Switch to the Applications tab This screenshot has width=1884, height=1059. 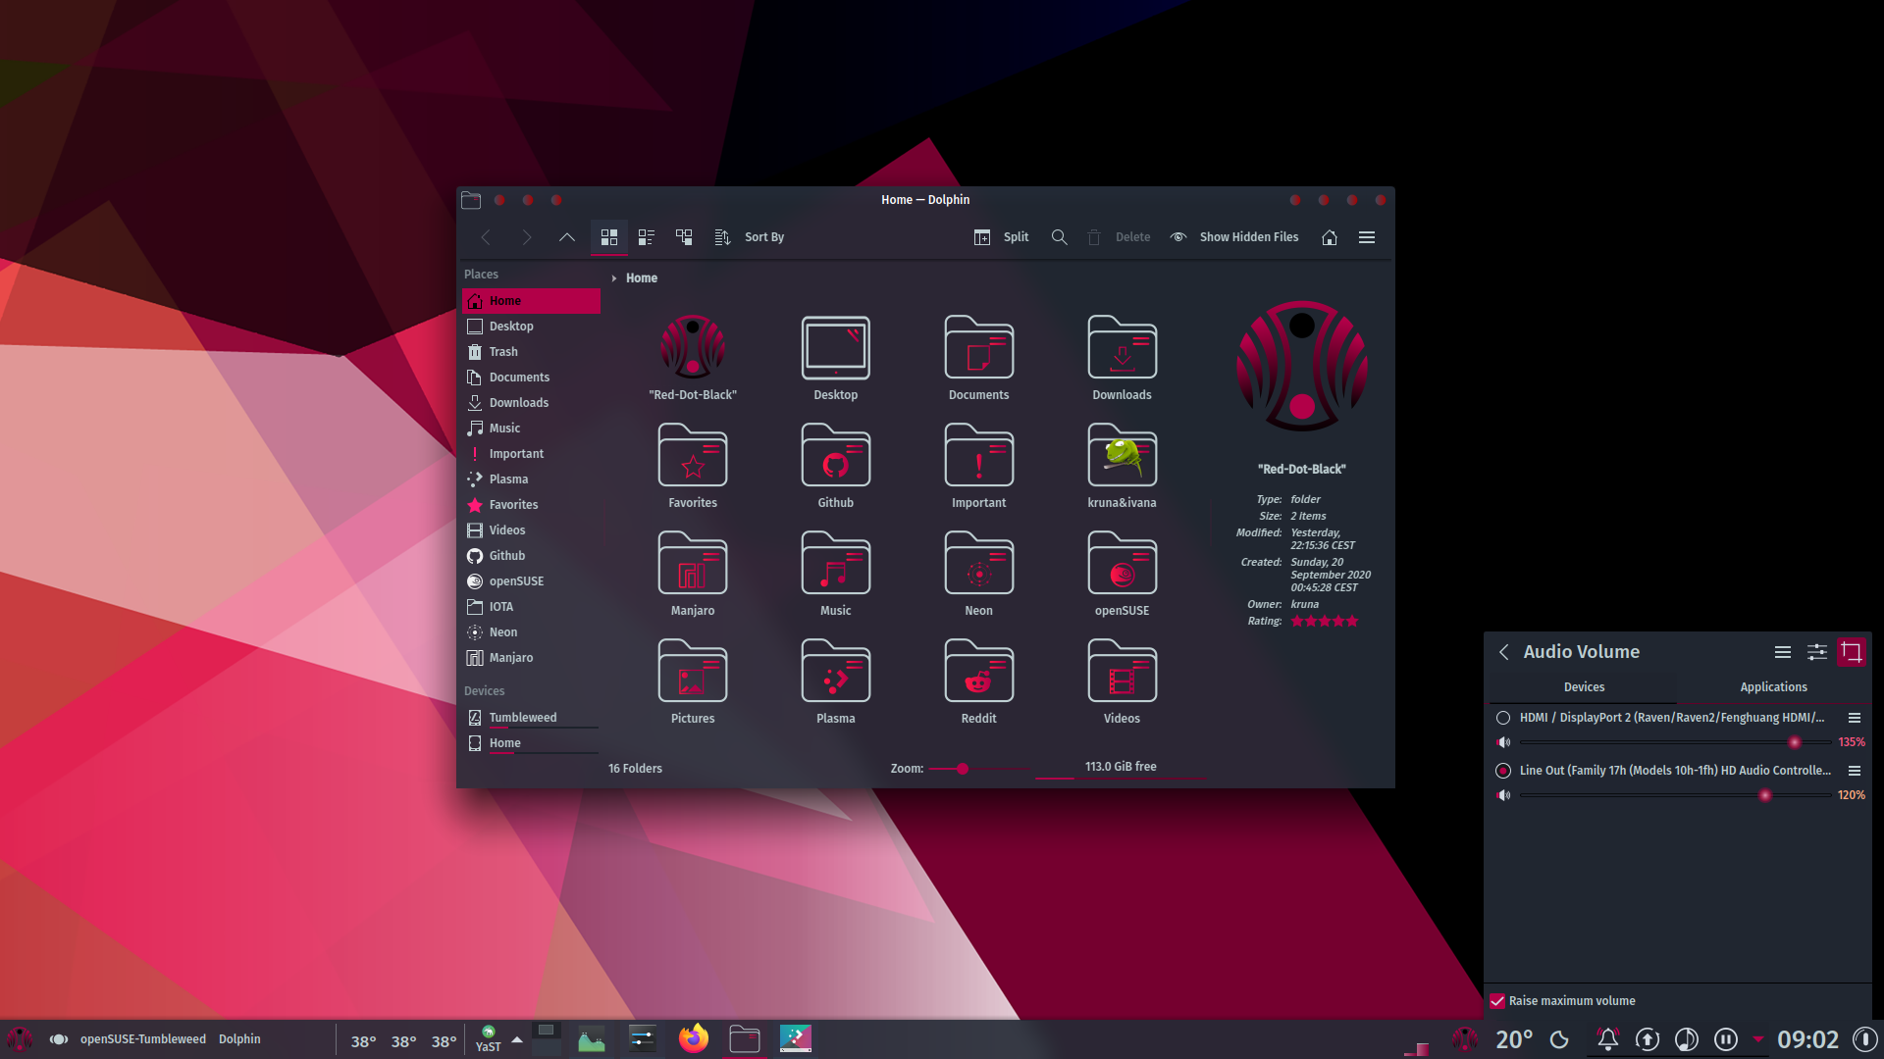[1773, 687]
